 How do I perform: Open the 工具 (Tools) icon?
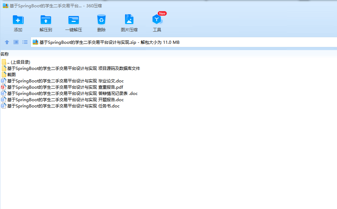[x=157, y=19]
